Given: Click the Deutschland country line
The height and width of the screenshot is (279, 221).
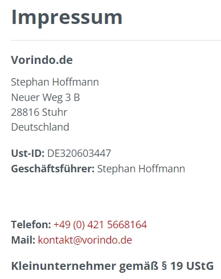Looking at the screenshot, I should click(40, 127).
